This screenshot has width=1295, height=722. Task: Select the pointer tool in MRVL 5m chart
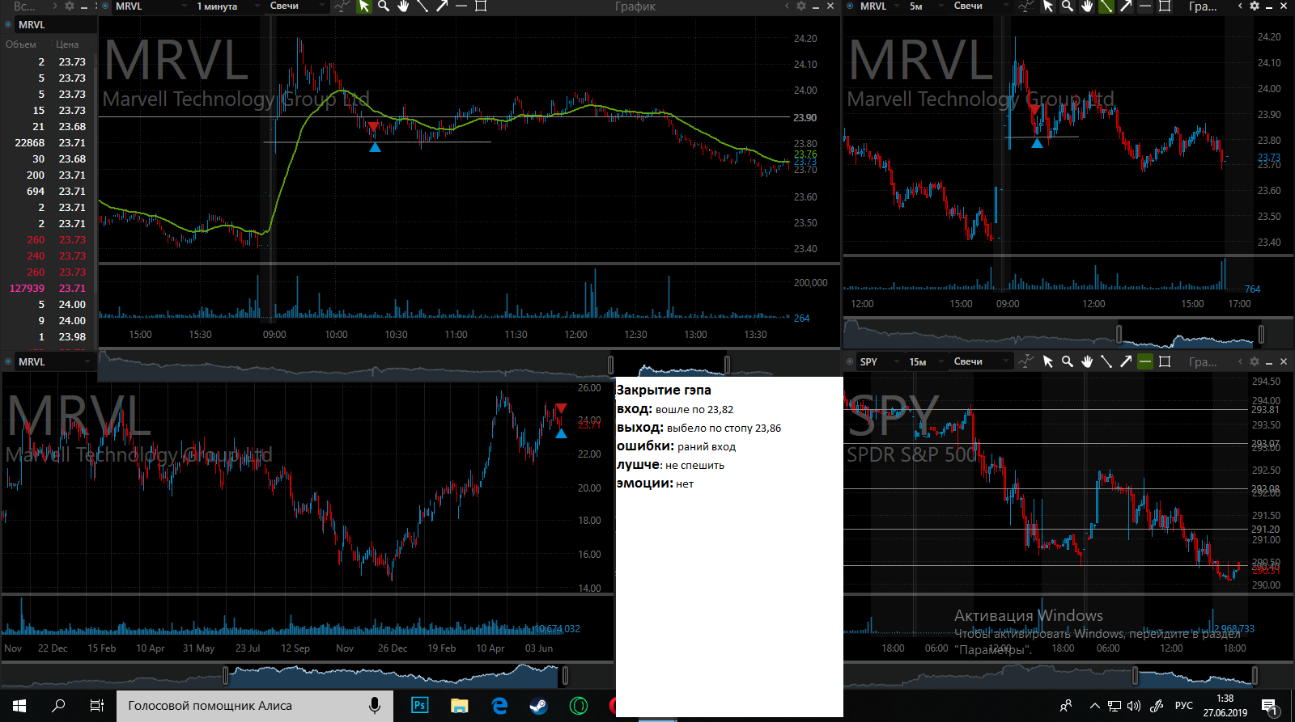[x=1048, y=6]
